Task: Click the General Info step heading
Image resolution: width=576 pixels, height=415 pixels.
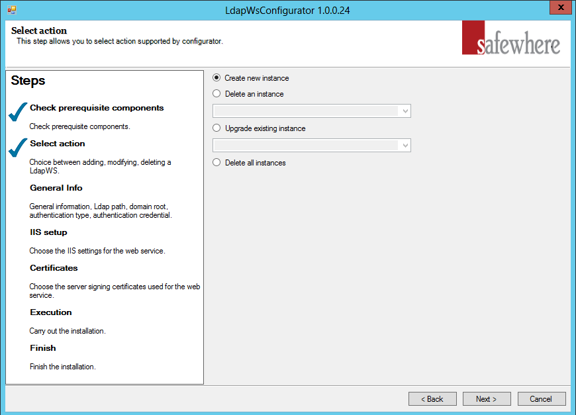Action: pyautogui.click(x=56, y=187)
